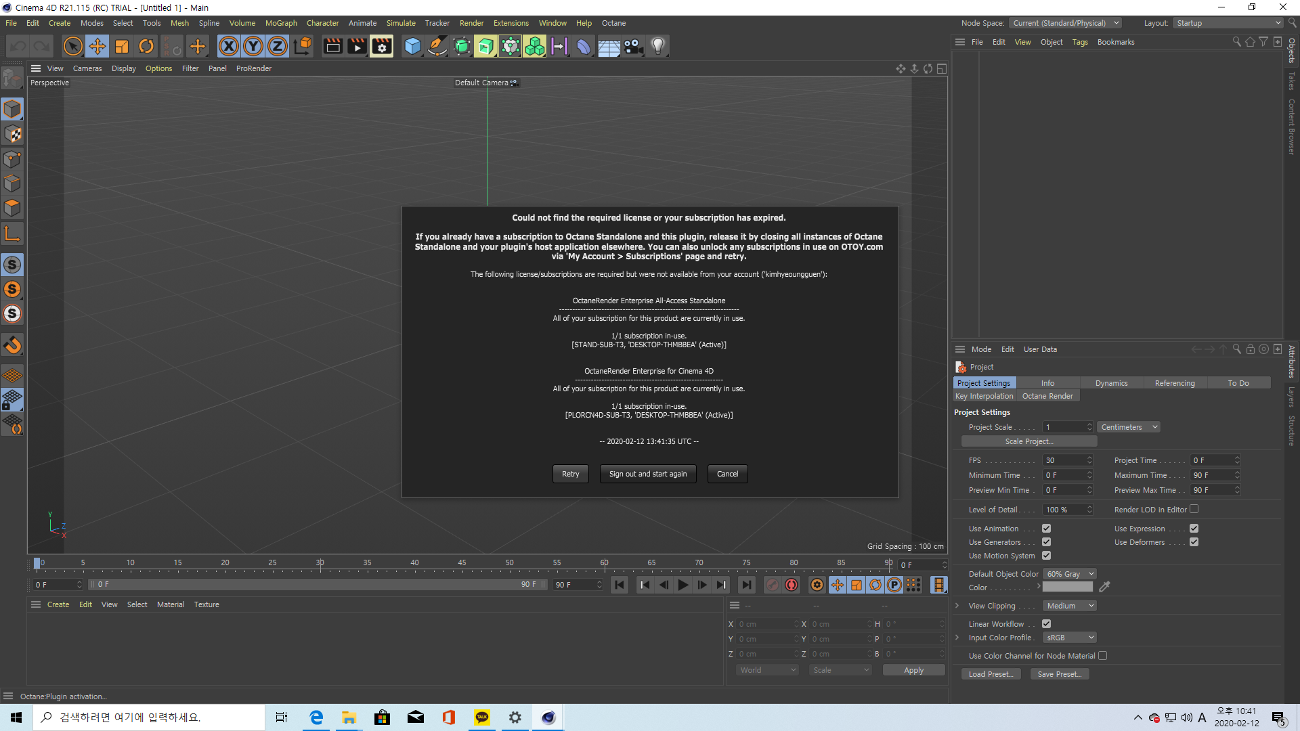Enable Render LOD in Editor checkbox
Image resolution: width=1300 pixels, height=731 pixels.
click(1194, 509)
